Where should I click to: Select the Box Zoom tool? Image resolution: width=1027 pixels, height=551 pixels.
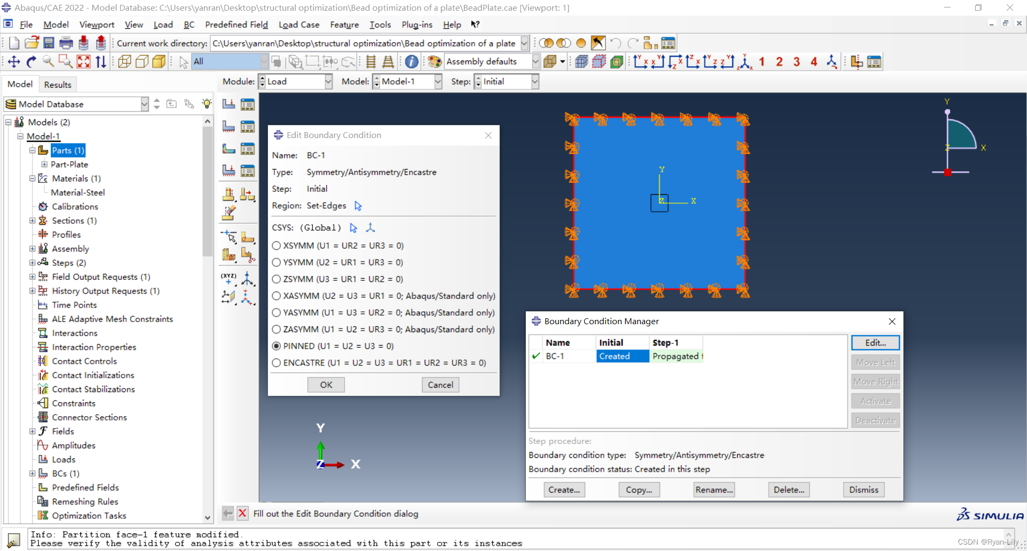(65, 62)
